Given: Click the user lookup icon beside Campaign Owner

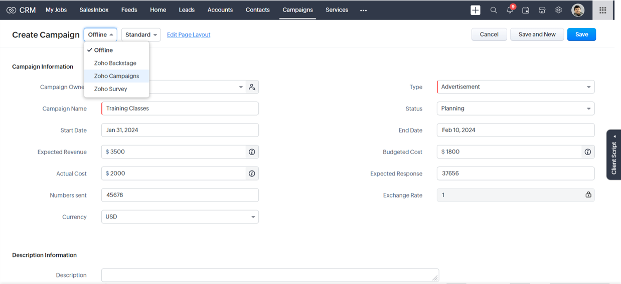Looking at the screenshot, I should tap(252, 87).
